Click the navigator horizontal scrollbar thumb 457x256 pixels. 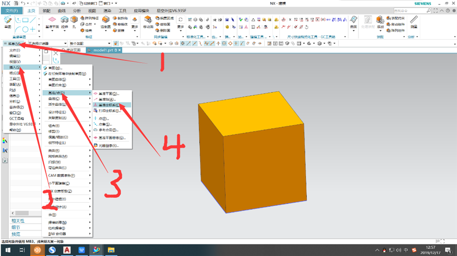(22, 213)
